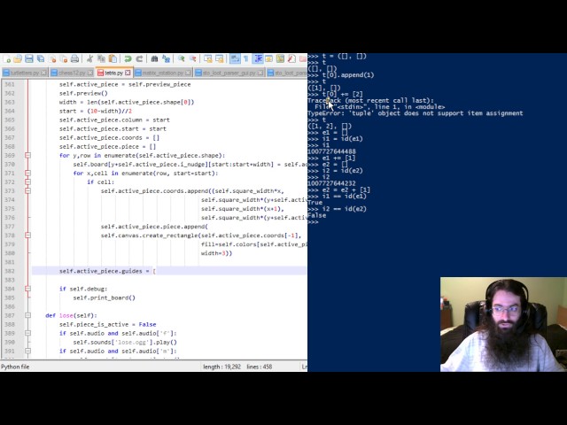Click 'self.print_board()' on line 385

click(x=105, y=297)
